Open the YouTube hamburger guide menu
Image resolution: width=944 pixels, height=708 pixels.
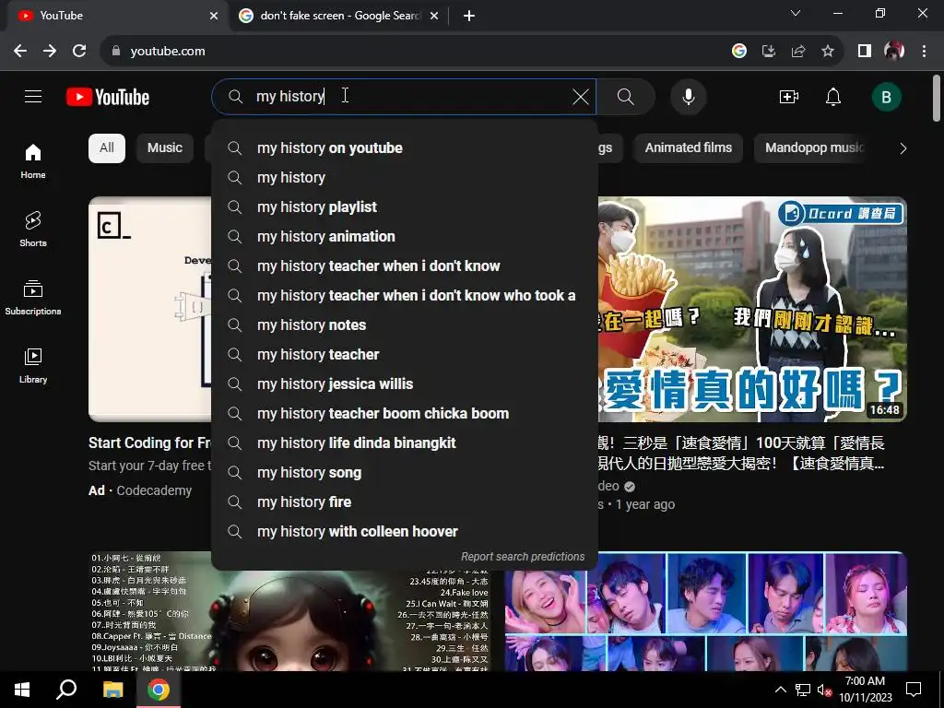coord(33,96)
